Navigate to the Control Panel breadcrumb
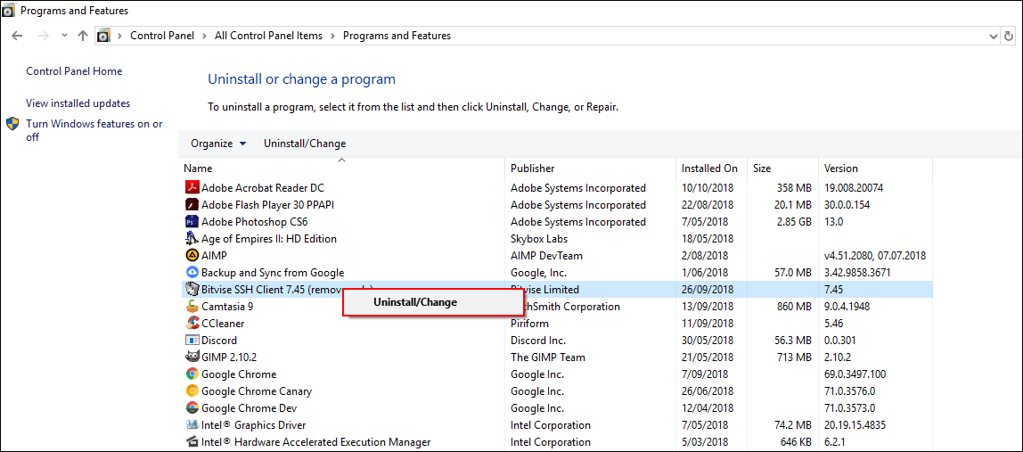This screenshot has width=1023, height=452. pyautogui.click(x=162, y=36)
